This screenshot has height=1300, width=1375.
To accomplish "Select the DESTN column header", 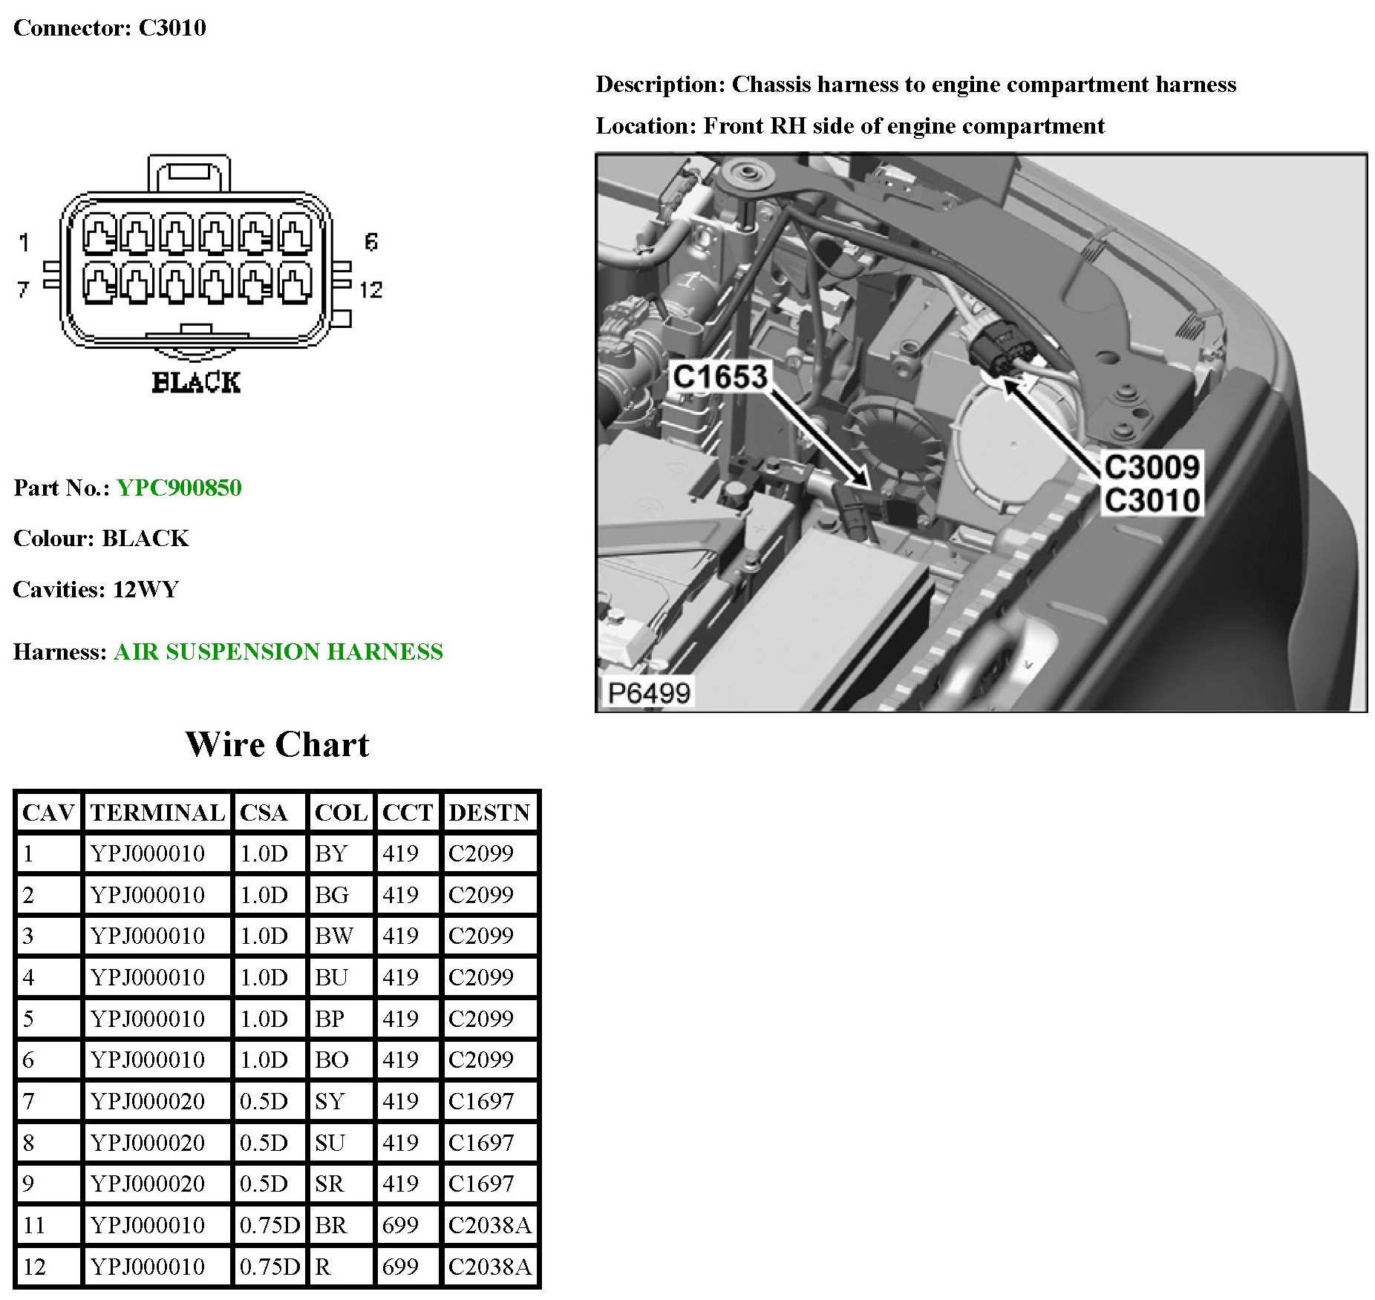I will click(489, 812).
